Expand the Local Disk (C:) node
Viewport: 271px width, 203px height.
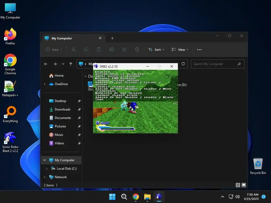click(x=47, y=169)
